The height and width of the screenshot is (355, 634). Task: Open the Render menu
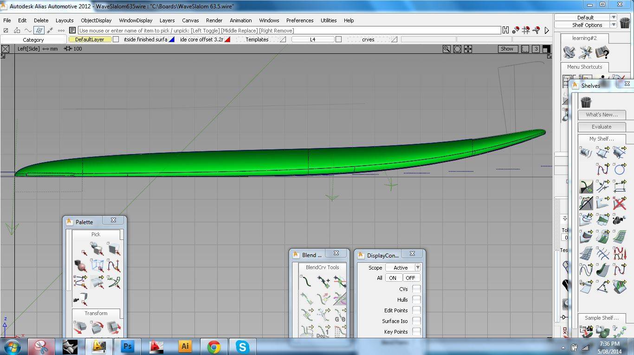pyautogui.click(x=214, y=20)
